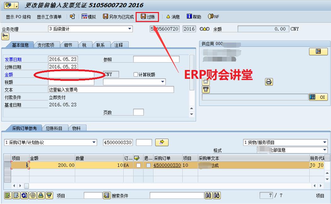331x204 pixels.
Task: Save invoice as completed via 另存为已完成
Action: coord(118,16)
